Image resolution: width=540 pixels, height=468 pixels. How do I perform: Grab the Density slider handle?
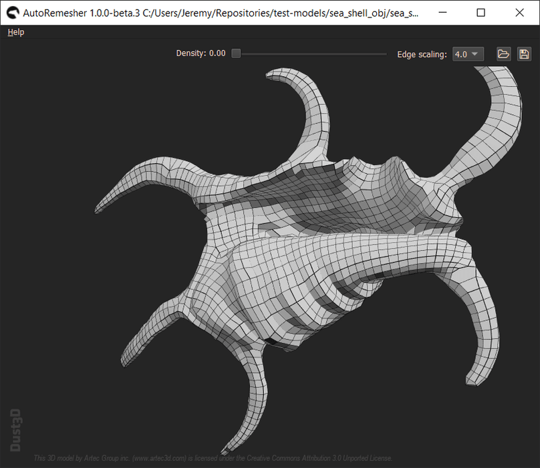[236, 53]
